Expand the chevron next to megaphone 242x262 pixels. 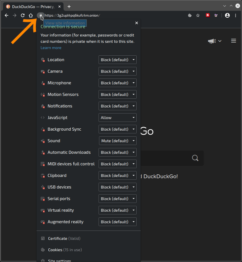click(x=220, y=41)
